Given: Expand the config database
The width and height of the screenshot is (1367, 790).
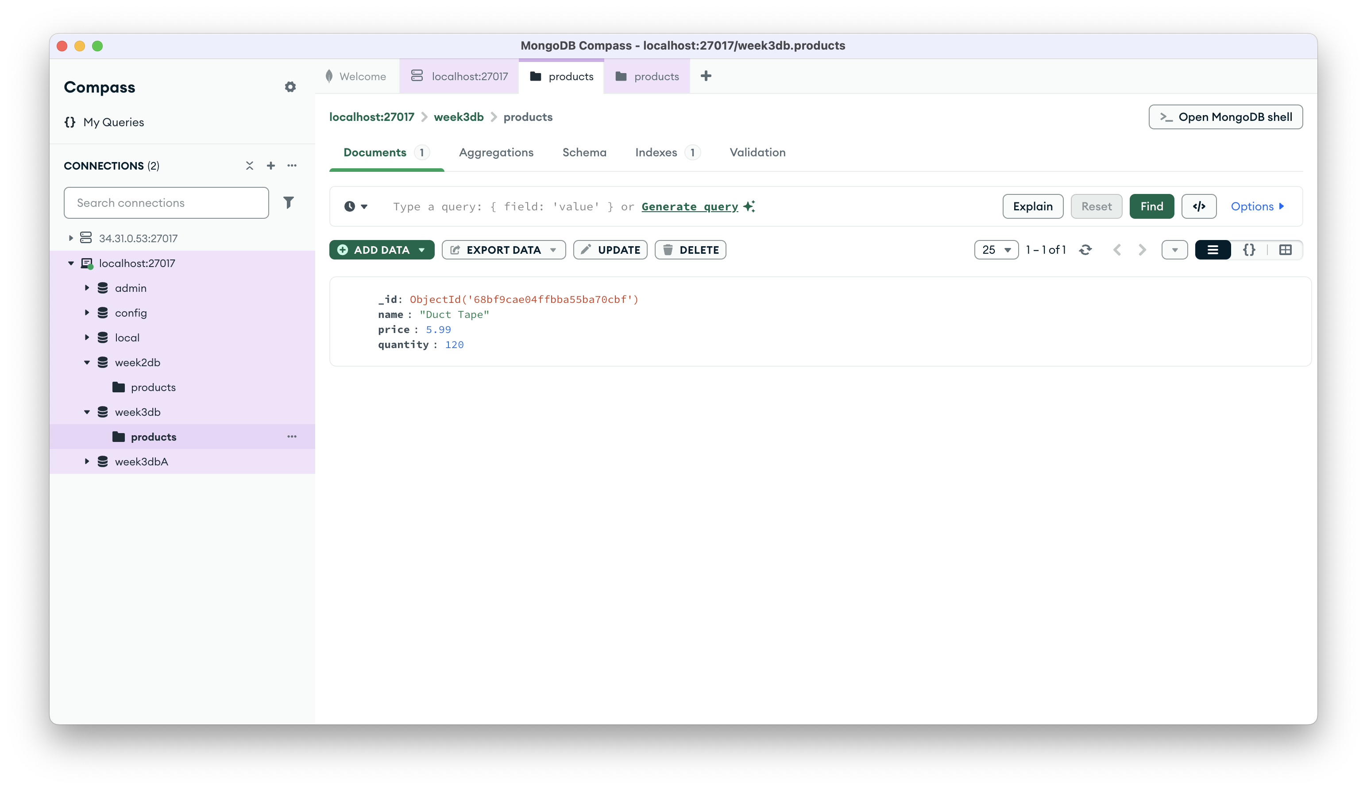Looking at the screenshot, I should pos(87,313).
